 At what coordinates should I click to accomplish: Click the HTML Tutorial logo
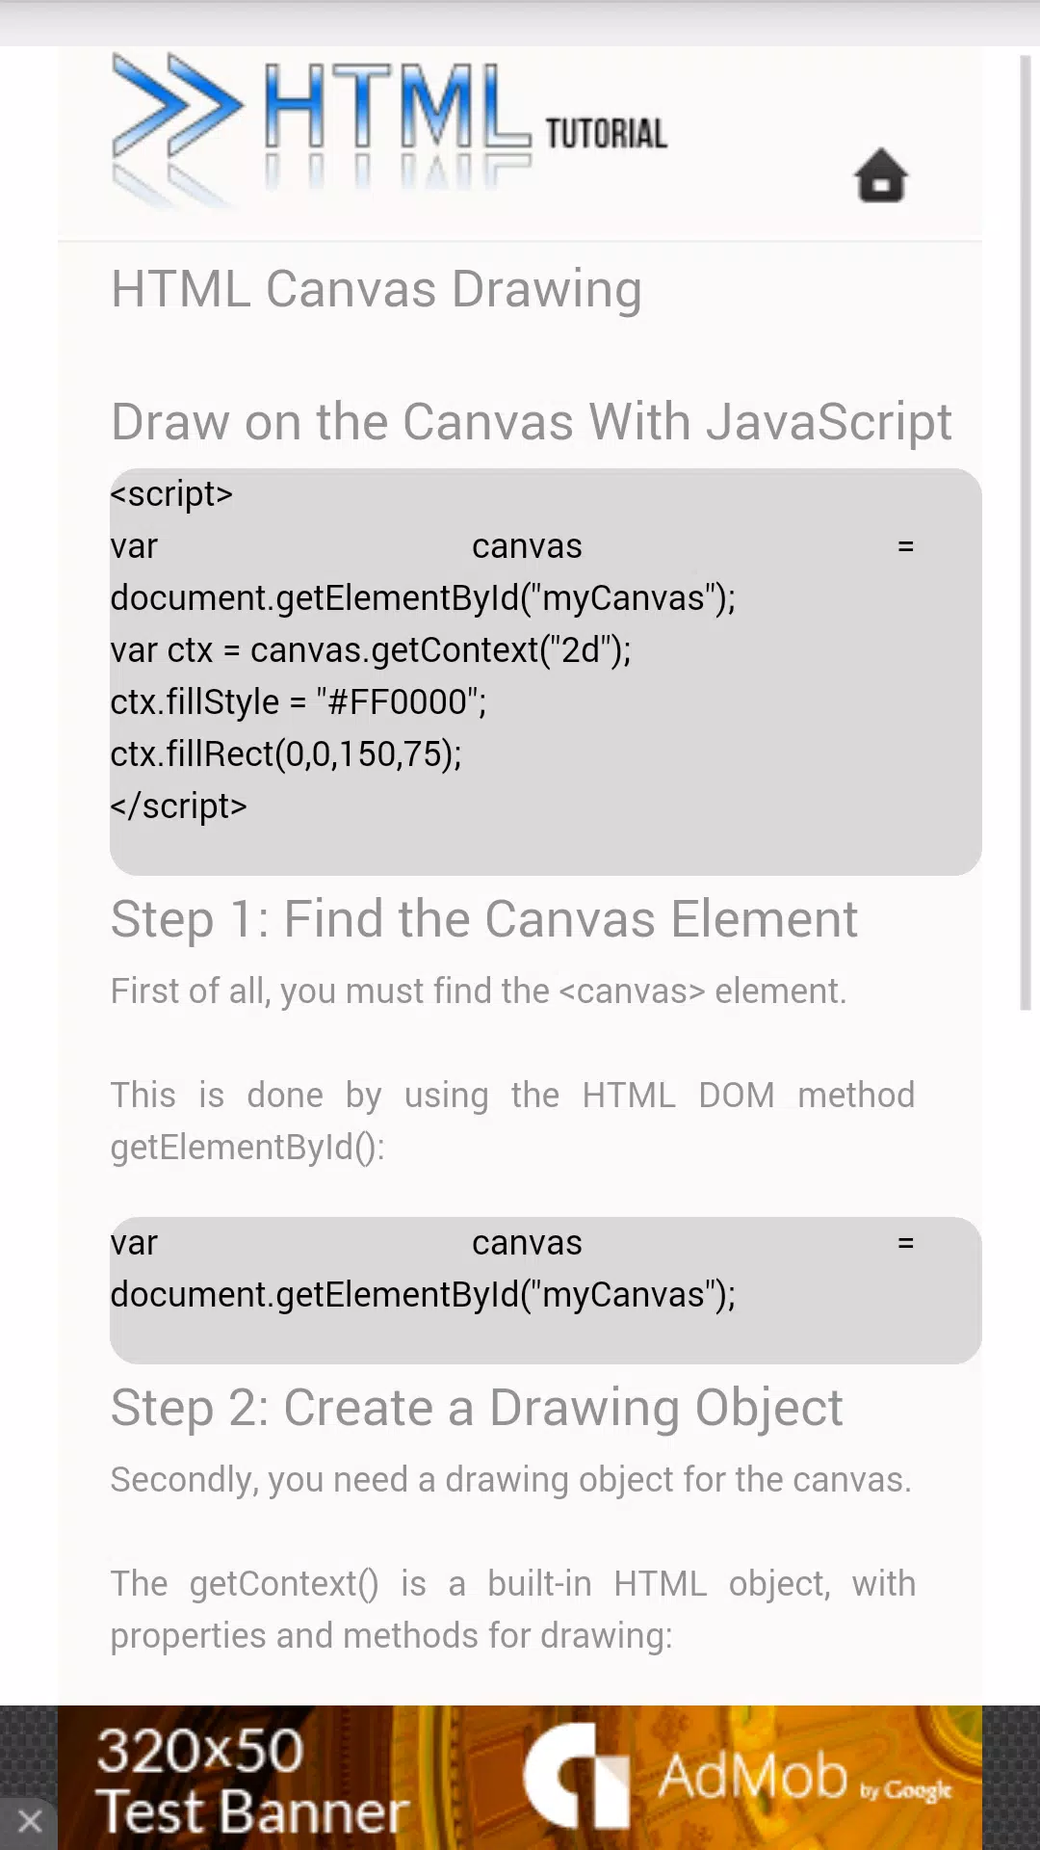[390, 130]
